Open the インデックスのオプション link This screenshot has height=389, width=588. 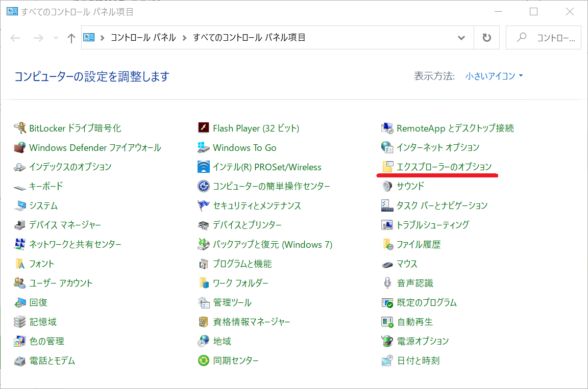click(70, 167)
